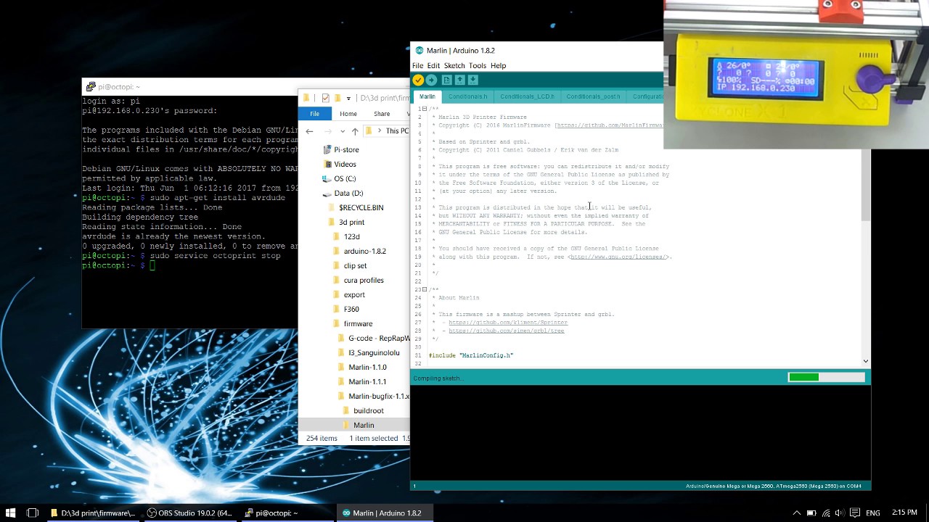Click the Upload arrow button in Arduino
929x522 pixels.
(432, 80)
